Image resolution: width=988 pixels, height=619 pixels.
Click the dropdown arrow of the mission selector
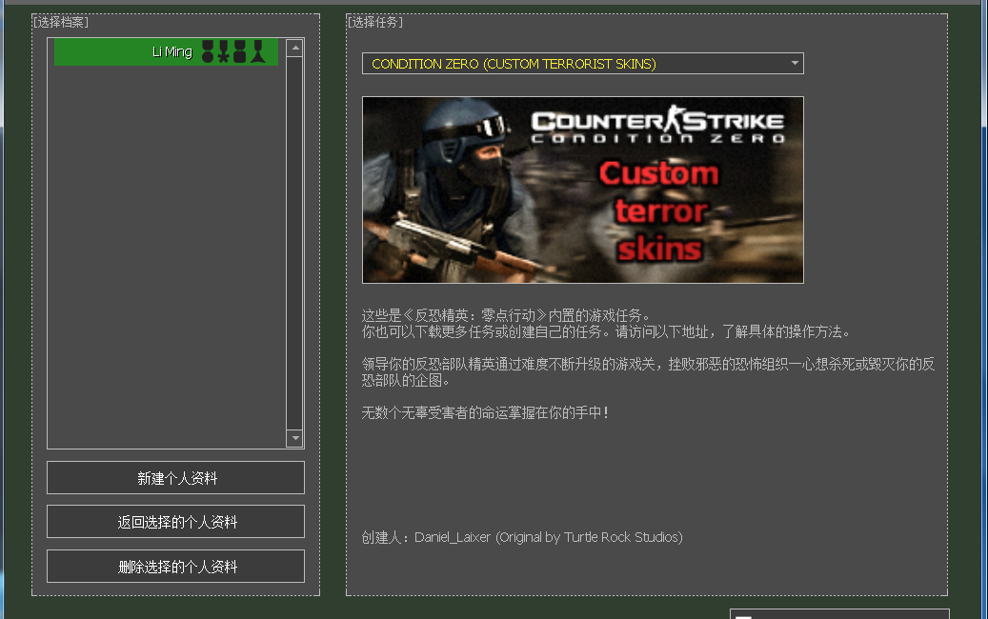click(x=794, y=63)
